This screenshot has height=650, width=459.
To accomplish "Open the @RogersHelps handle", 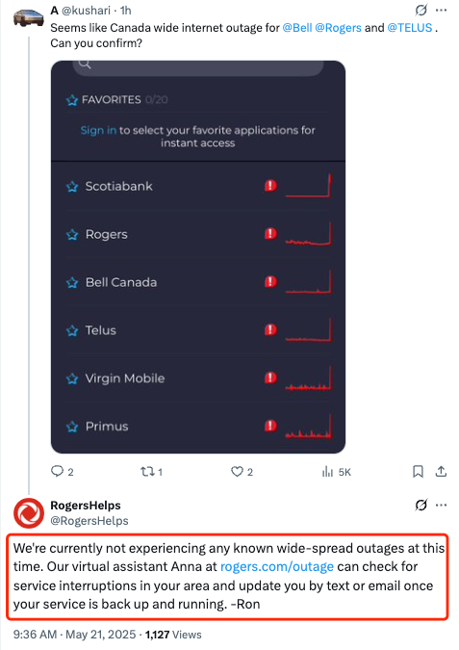I will click(x=89, y=521).
